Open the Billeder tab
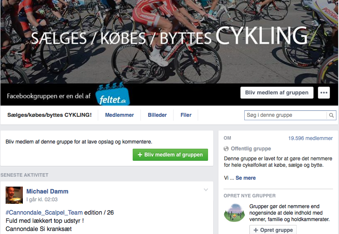 (x=158, y=115)
